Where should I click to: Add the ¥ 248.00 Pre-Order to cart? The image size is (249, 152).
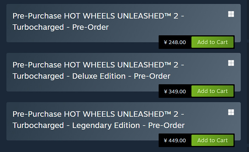click(x=212, y=42)
